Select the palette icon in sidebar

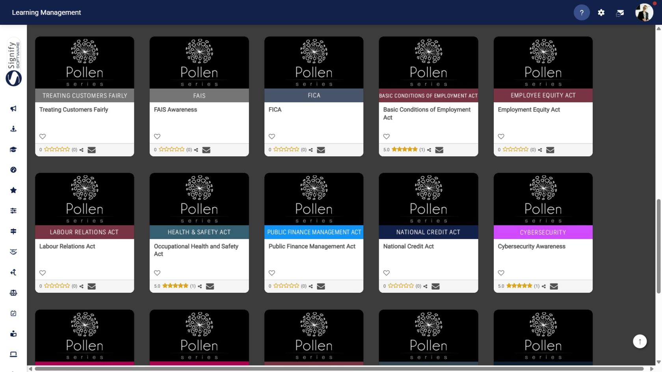13,170
